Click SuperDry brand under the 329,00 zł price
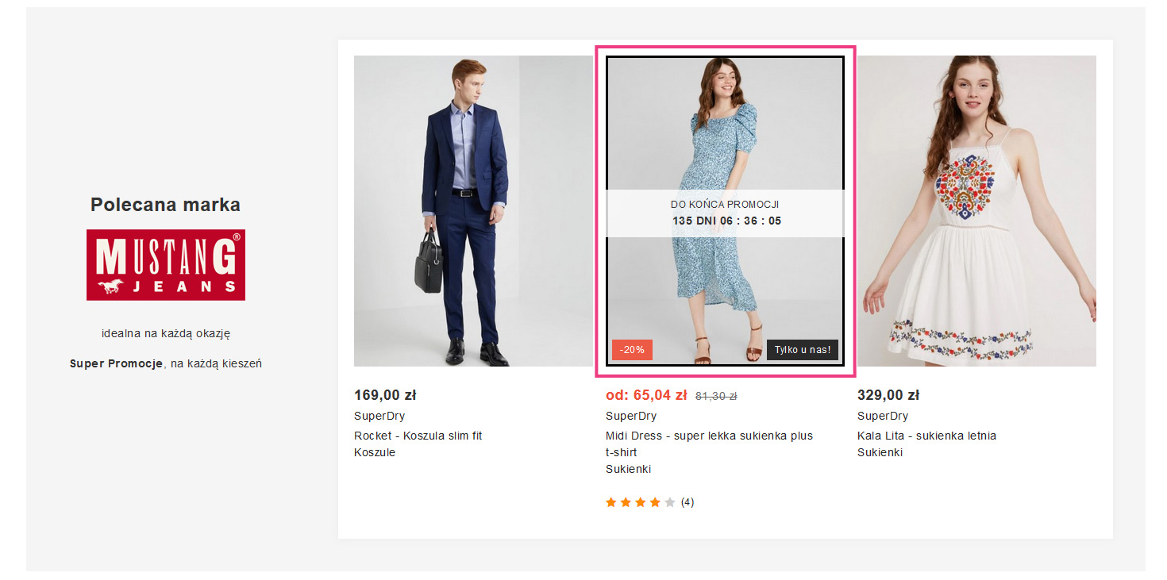1167x580 pixels. pyautogui.click(x=883, y=416)
